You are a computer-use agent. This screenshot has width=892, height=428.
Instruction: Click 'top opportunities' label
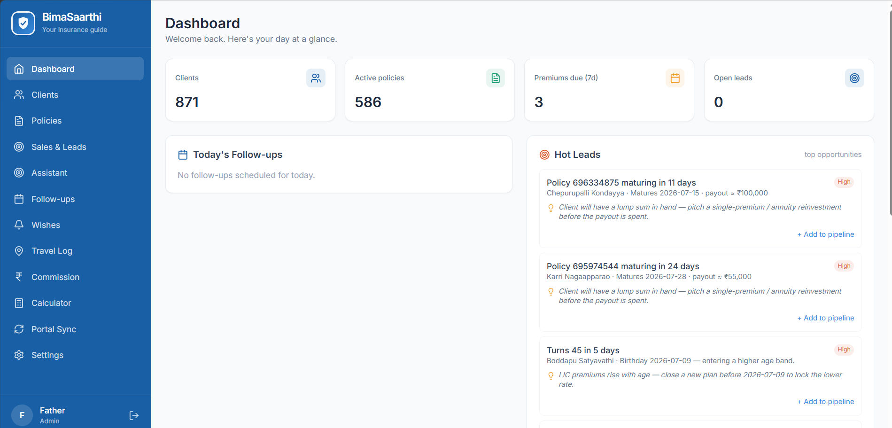coord(833,155)
